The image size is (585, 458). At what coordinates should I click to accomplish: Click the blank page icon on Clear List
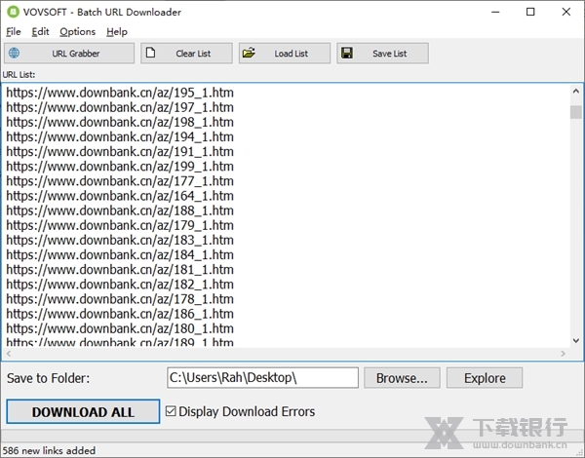150,53
